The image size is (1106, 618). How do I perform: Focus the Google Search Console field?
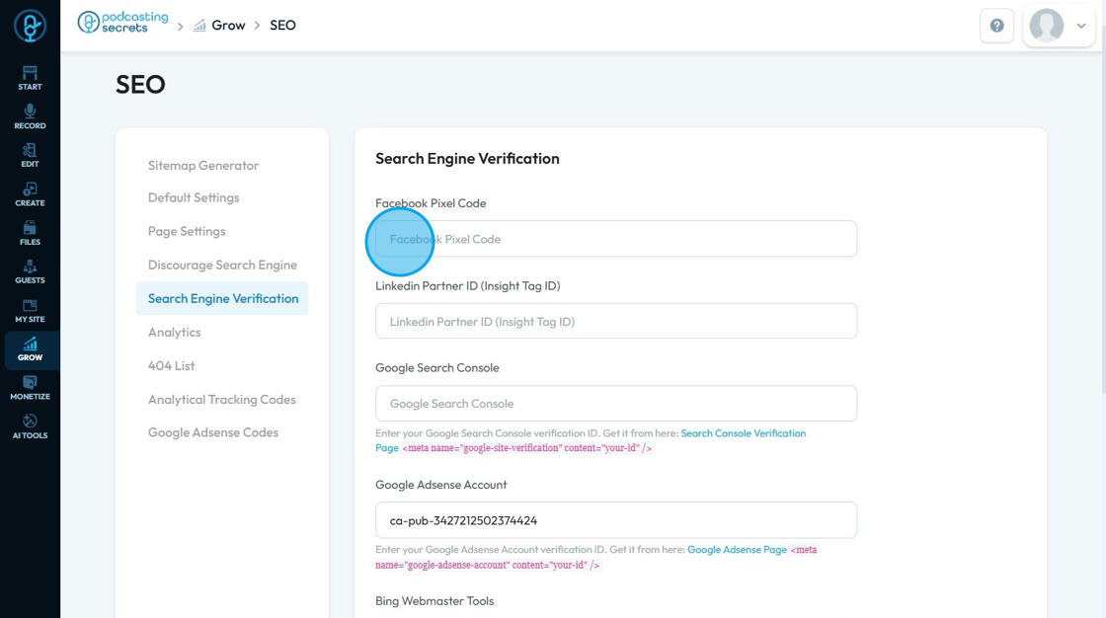pos(616,404)
